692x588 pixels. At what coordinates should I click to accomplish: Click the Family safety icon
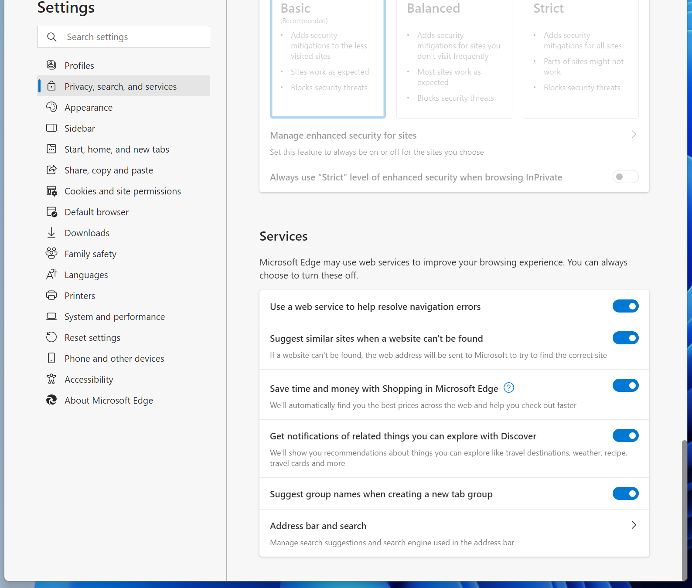click(51, 254)
